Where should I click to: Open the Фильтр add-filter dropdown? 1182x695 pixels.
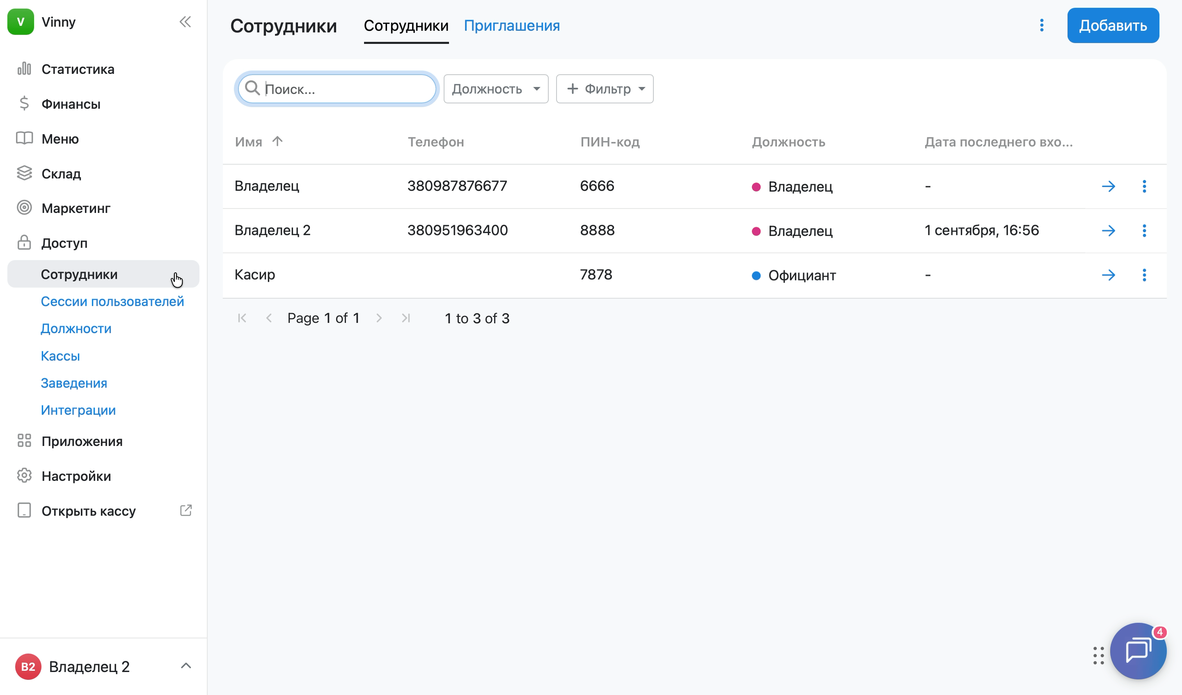tap(605, 89)
